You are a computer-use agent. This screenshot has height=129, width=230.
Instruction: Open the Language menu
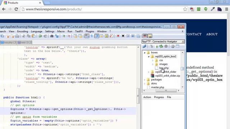tap(37, 31)
